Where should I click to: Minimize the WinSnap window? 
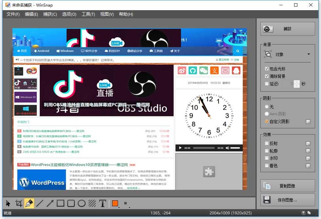[x=281, y=5]
